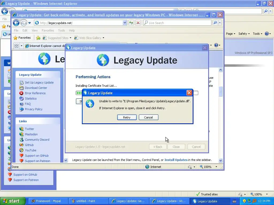The image size is (274, 205).
Task: Open Safety menu in back IE window
Action: coord(244,34)
